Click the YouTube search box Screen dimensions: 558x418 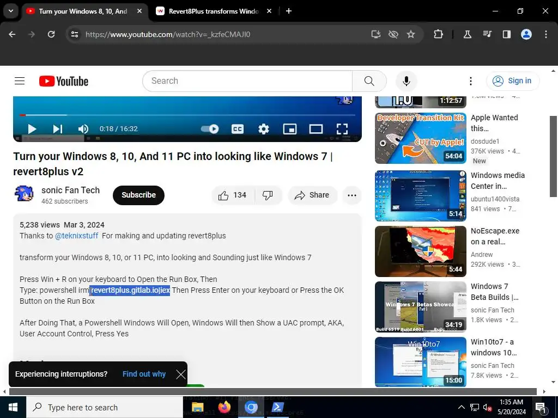[x=247, y=81]
